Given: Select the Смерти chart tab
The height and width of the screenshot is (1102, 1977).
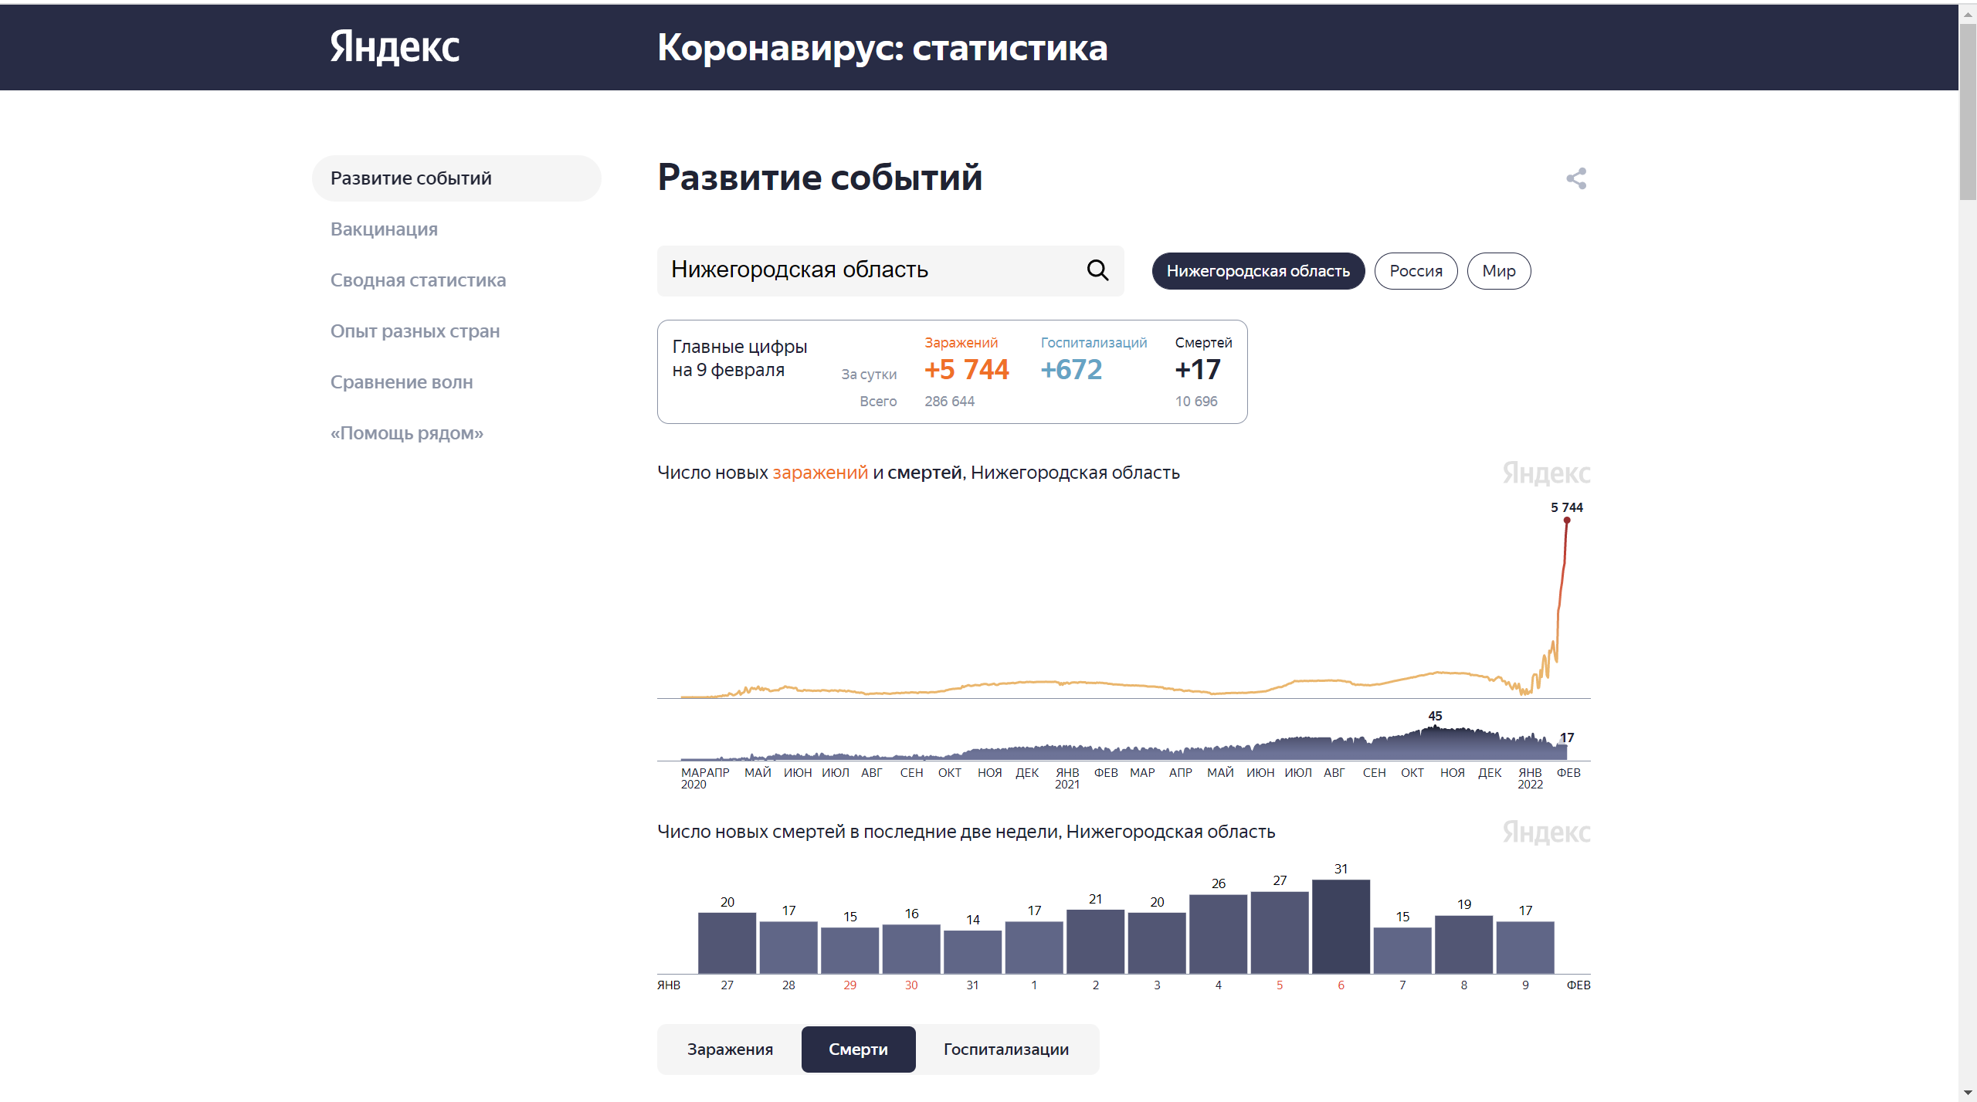Looking at the screenshot, I should [858, 1049].
